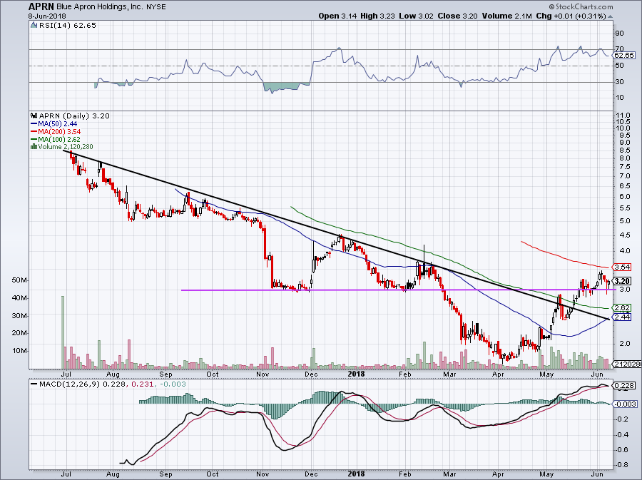This screenshot has width=642, height=480.
Task: Click the red MA(200) line color marker
Action: pyautogui.click(x=34, y=132)
